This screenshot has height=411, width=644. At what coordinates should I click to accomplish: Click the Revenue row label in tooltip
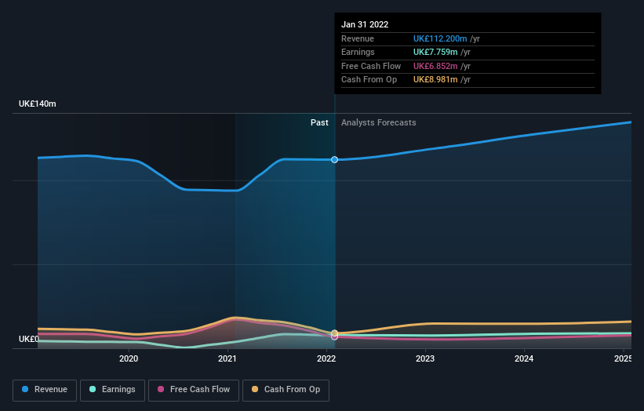click(358, 38)
